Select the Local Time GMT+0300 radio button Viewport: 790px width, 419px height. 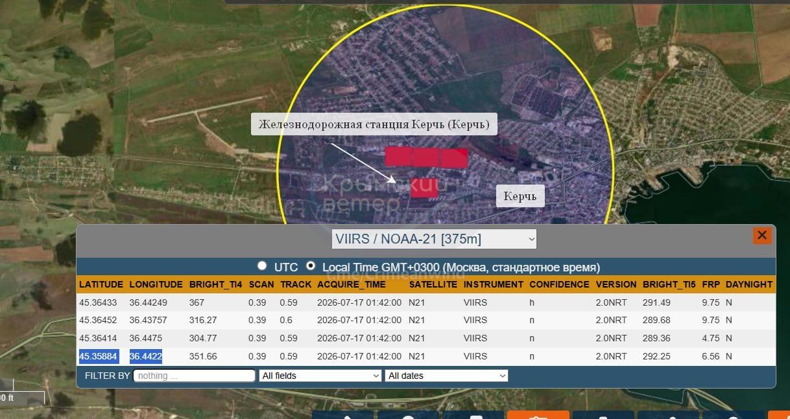[x=310, y=266]
